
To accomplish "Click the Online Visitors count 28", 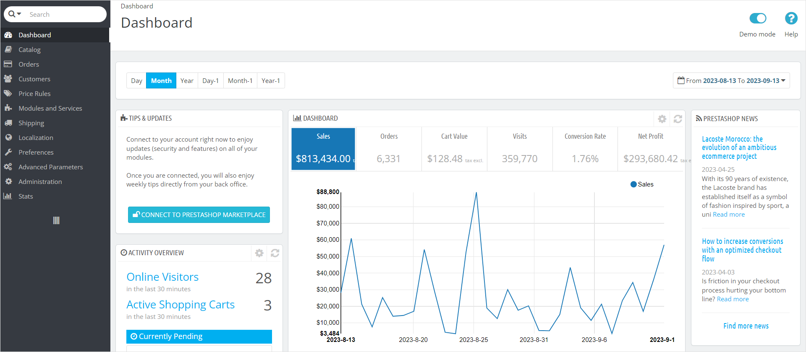I will point(264,278).
